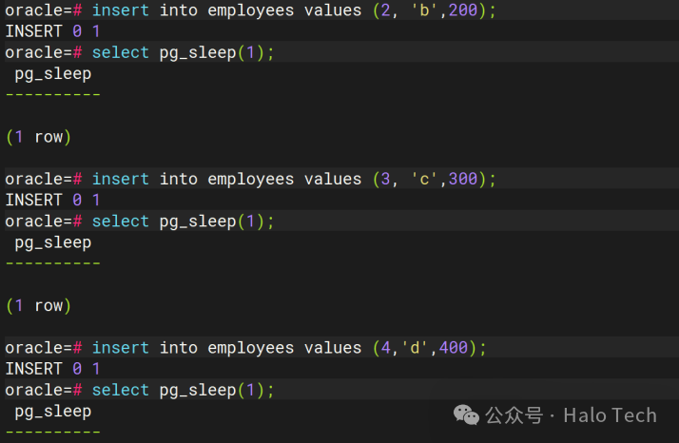Click the first (1 row) result line
Screen dimensions: 679x443
click(x=38, y=137)
